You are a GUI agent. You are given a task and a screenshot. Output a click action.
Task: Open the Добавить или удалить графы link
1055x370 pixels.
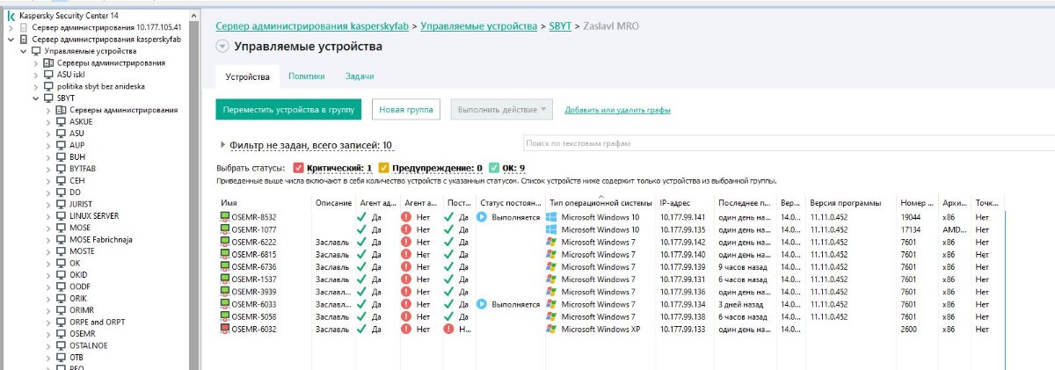coord(617,110)
